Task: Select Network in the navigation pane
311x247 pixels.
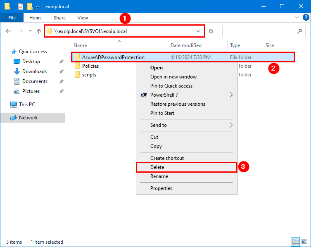Action: (x=28, y=118)
